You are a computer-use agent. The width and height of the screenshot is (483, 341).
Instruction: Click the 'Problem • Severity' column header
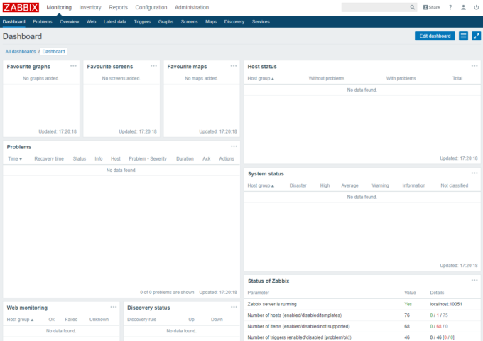pos(148,159)
